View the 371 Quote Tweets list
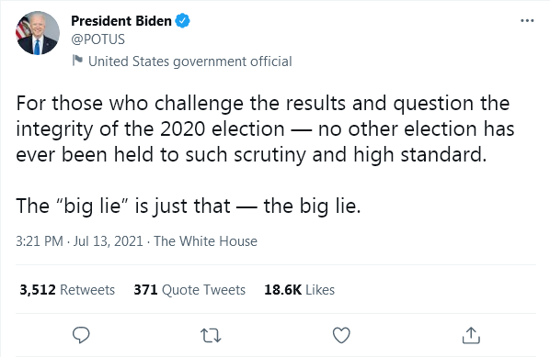The image size is (550, 357). (189, 290)
